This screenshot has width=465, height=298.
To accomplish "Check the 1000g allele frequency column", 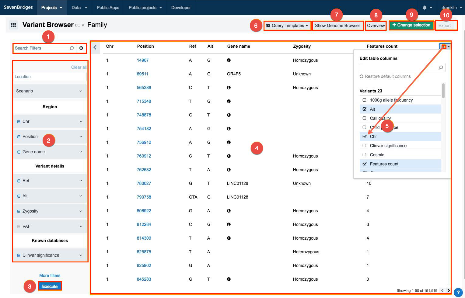I will [x=364, y=100].
